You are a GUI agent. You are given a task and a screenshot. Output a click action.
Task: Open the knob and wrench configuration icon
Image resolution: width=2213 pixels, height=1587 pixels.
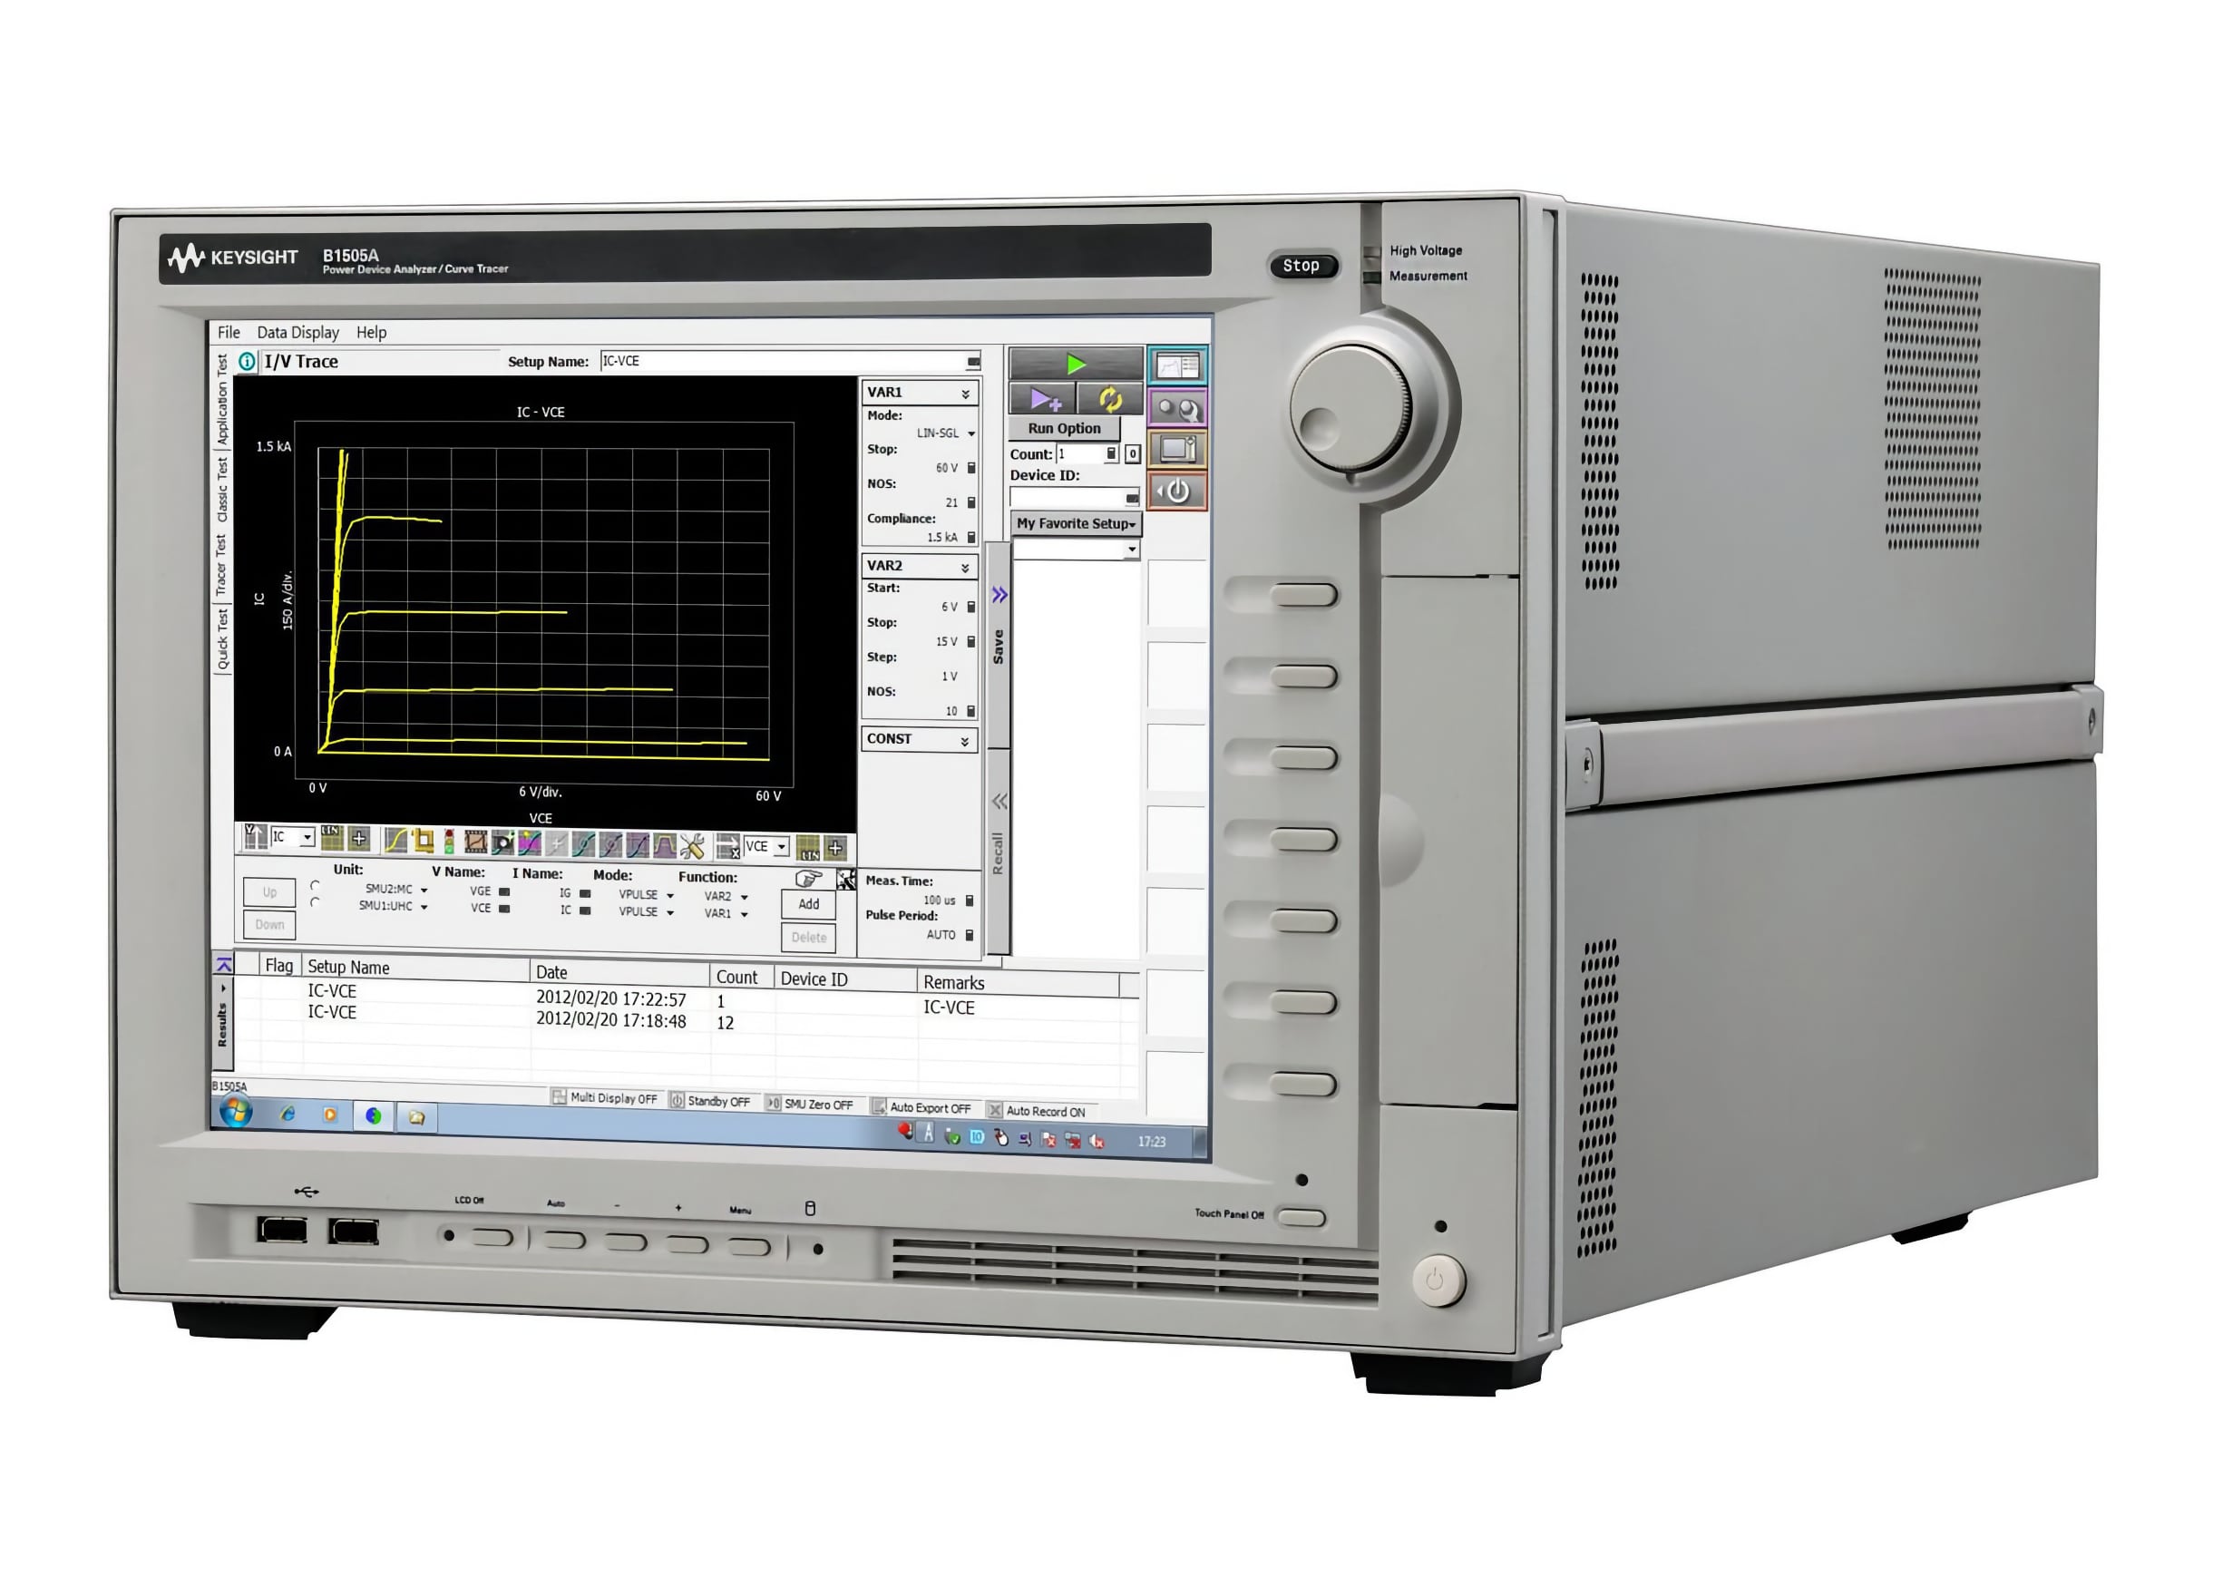click(1178, 409)
